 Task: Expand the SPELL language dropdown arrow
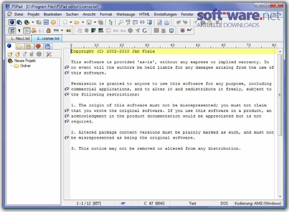point(62,31)
